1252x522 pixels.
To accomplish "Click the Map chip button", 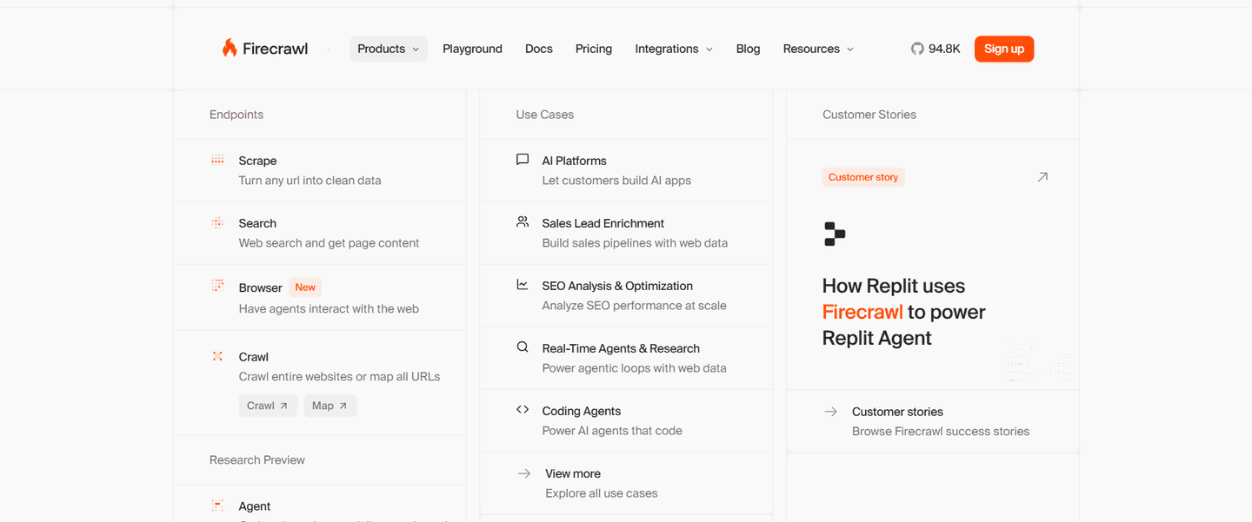I will pos(330,406).
